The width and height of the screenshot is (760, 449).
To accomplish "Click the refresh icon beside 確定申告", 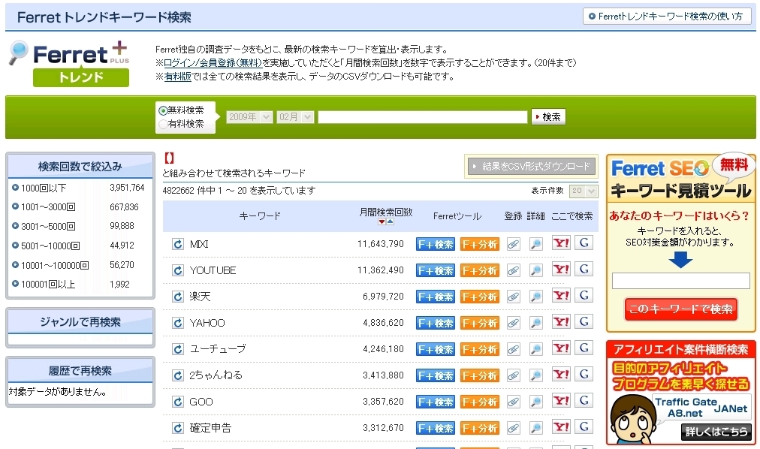I will [178, 428].
